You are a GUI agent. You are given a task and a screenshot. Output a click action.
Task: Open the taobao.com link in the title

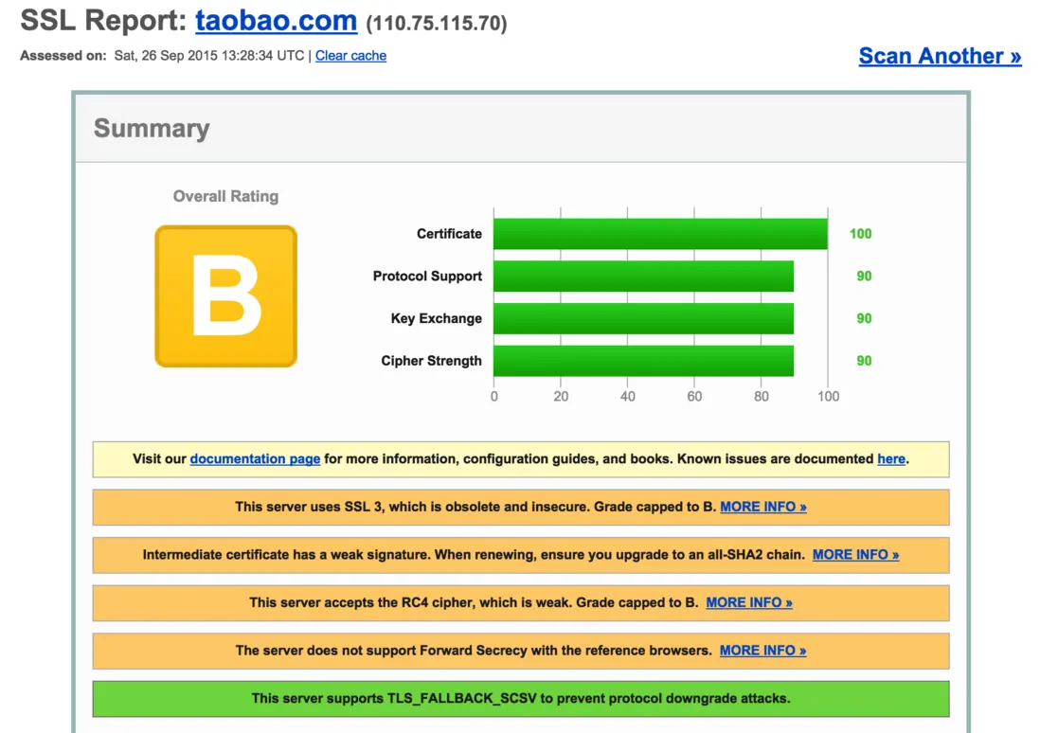tap(276, 21)
